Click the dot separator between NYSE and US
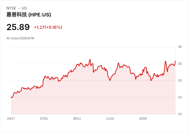Screen dimensions: 189x132 (19, 8)
